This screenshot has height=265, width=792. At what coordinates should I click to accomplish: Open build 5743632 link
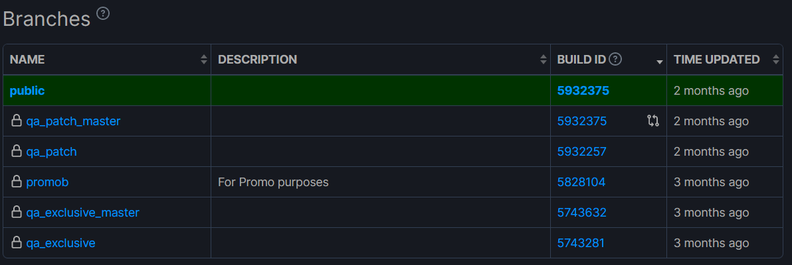coord(581,213)
